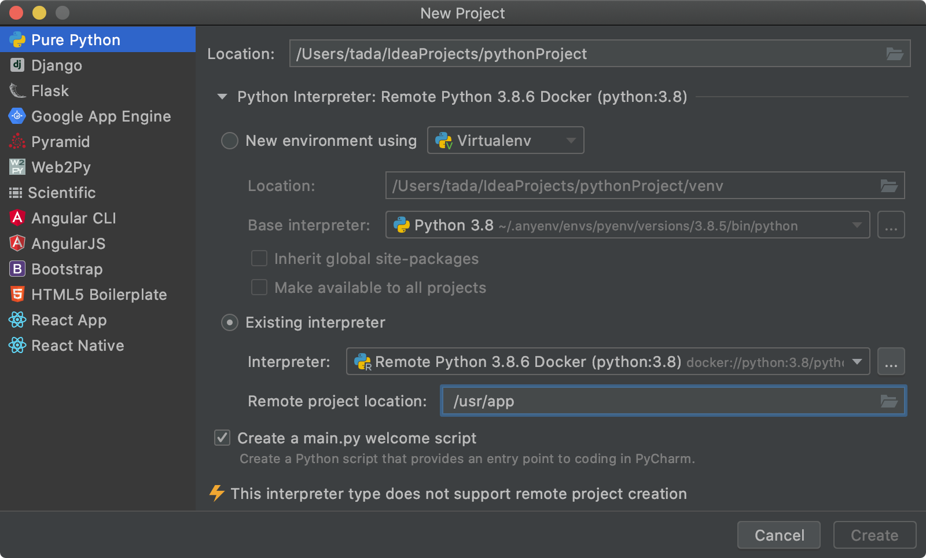Click the folder icon in project Location field
This screenshot has width=926, height=558.
(894, 54)
